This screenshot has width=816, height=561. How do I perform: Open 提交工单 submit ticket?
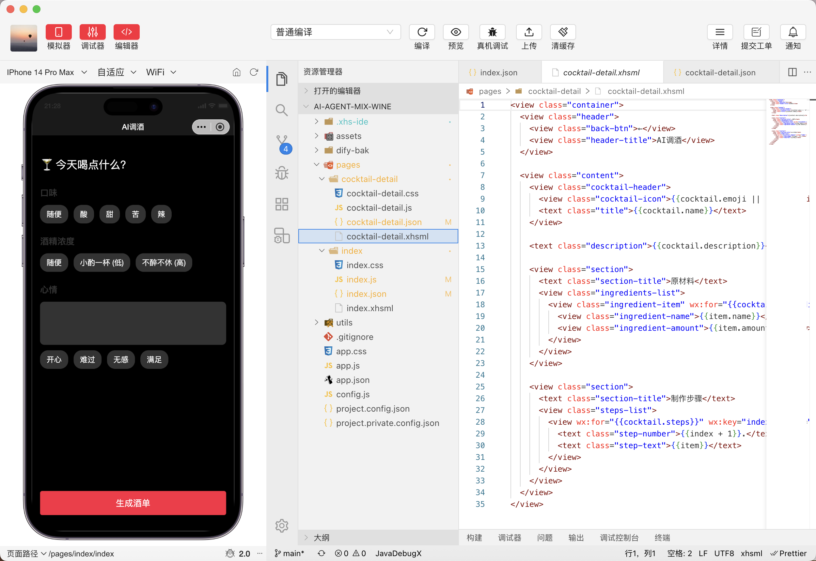756,32
